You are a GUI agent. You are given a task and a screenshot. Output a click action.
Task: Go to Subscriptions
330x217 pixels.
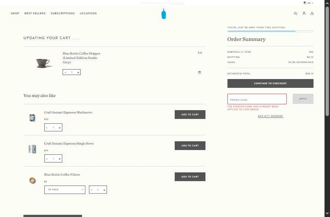point(63,13)
